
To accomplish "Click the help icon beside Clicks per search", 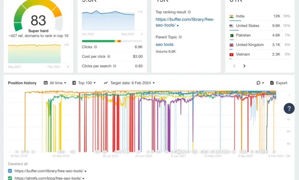I will pos(114,66).
